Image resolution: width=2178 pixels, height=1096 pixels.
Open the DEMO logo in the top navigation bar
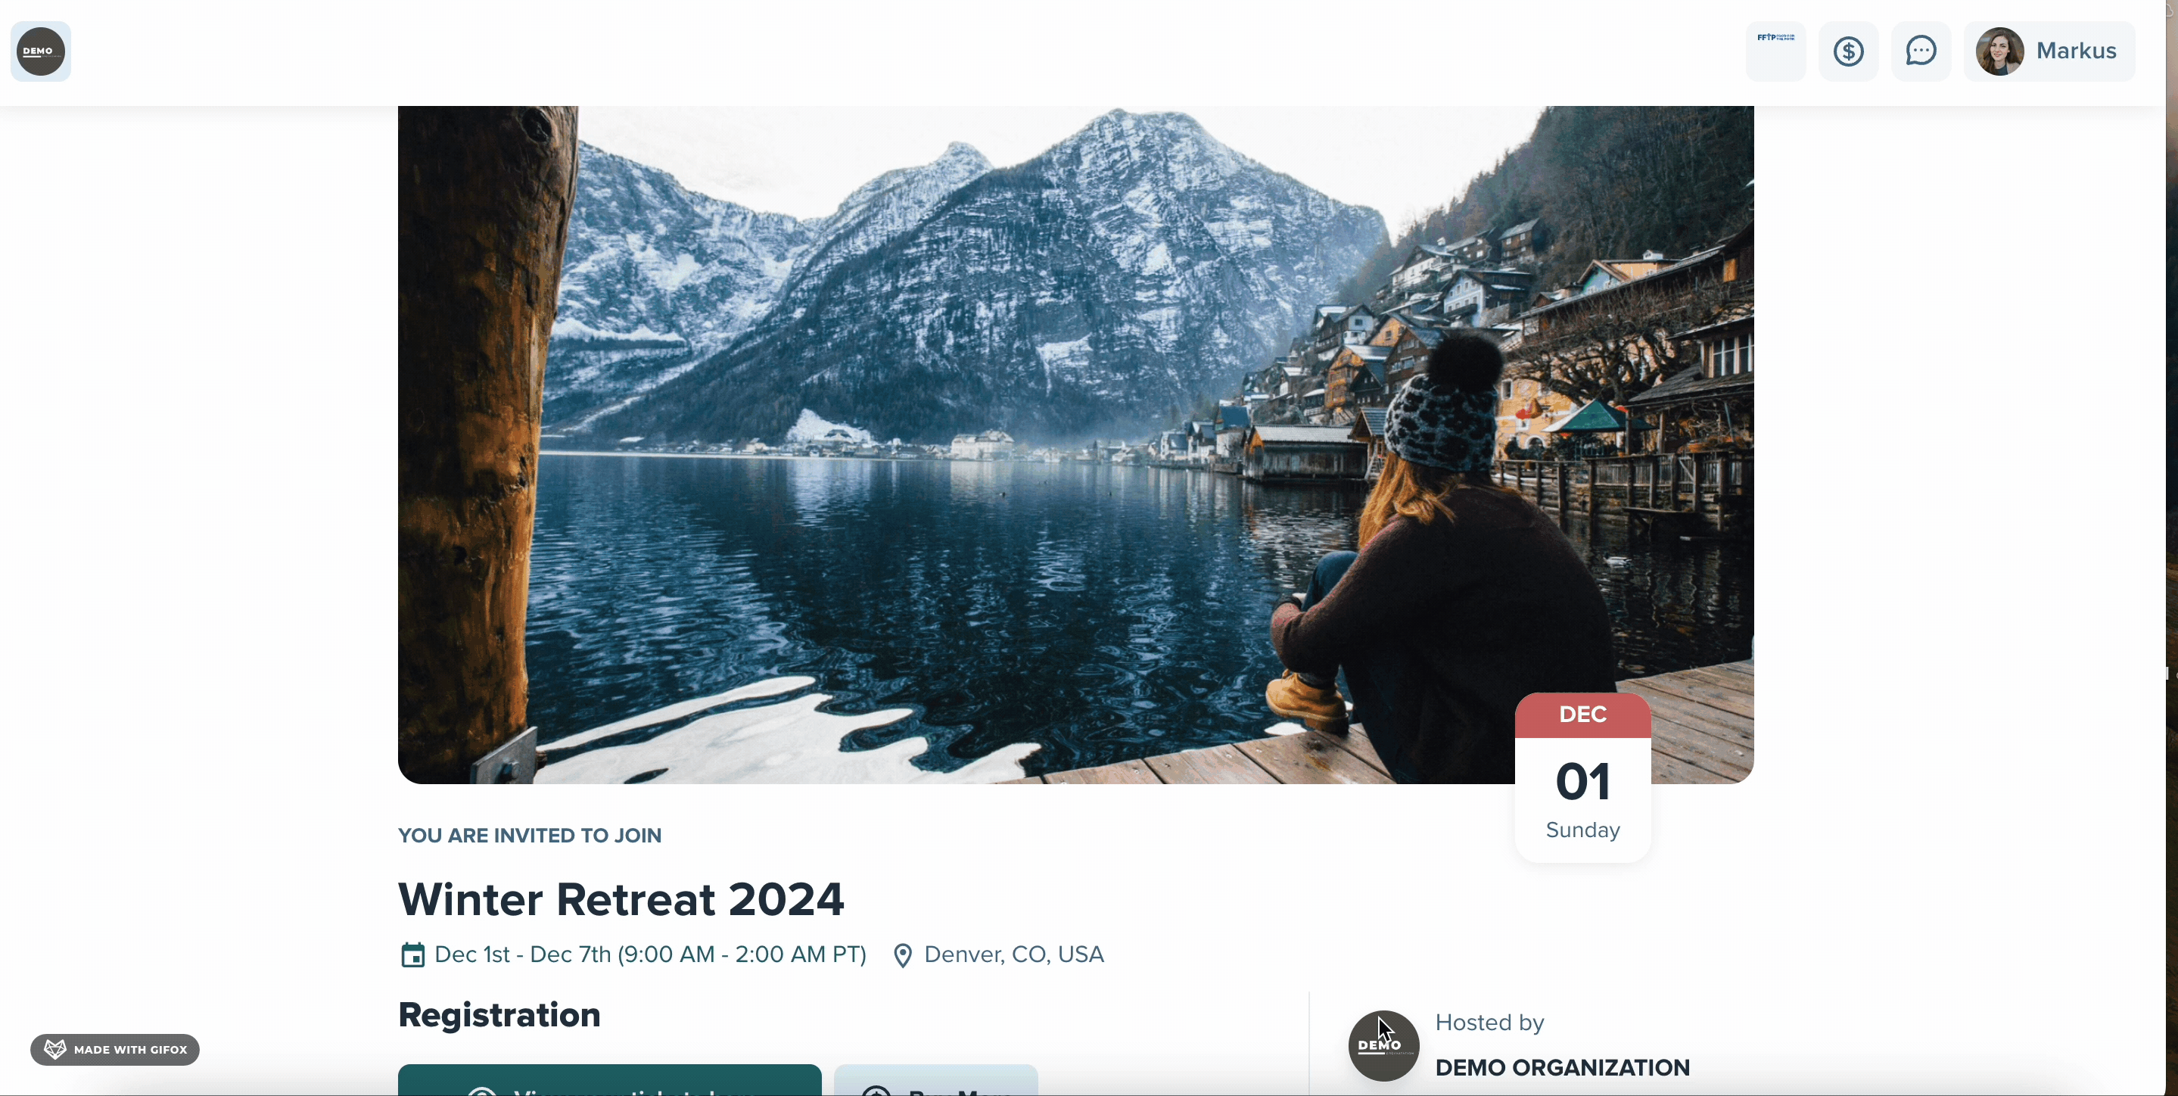[x=41, y=51]
